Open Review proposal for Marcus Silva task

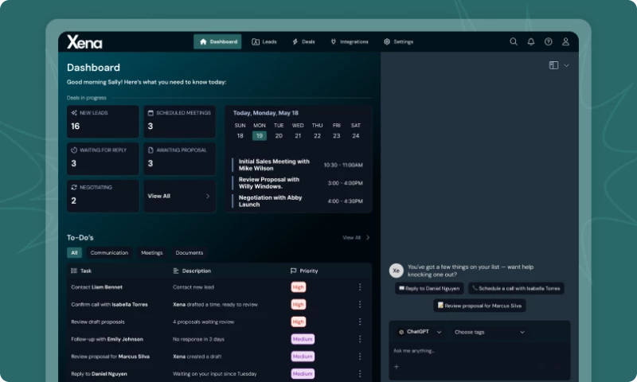click(x=220, y=357)
